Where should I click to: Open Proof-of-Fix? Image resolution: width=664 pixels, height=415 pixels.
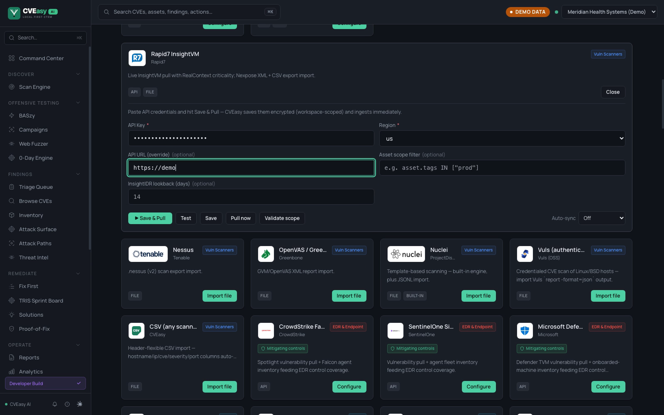point(34,329)
